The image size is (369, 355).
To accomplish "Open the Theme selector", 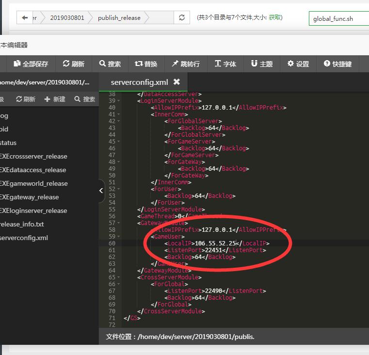I will 262,64.
